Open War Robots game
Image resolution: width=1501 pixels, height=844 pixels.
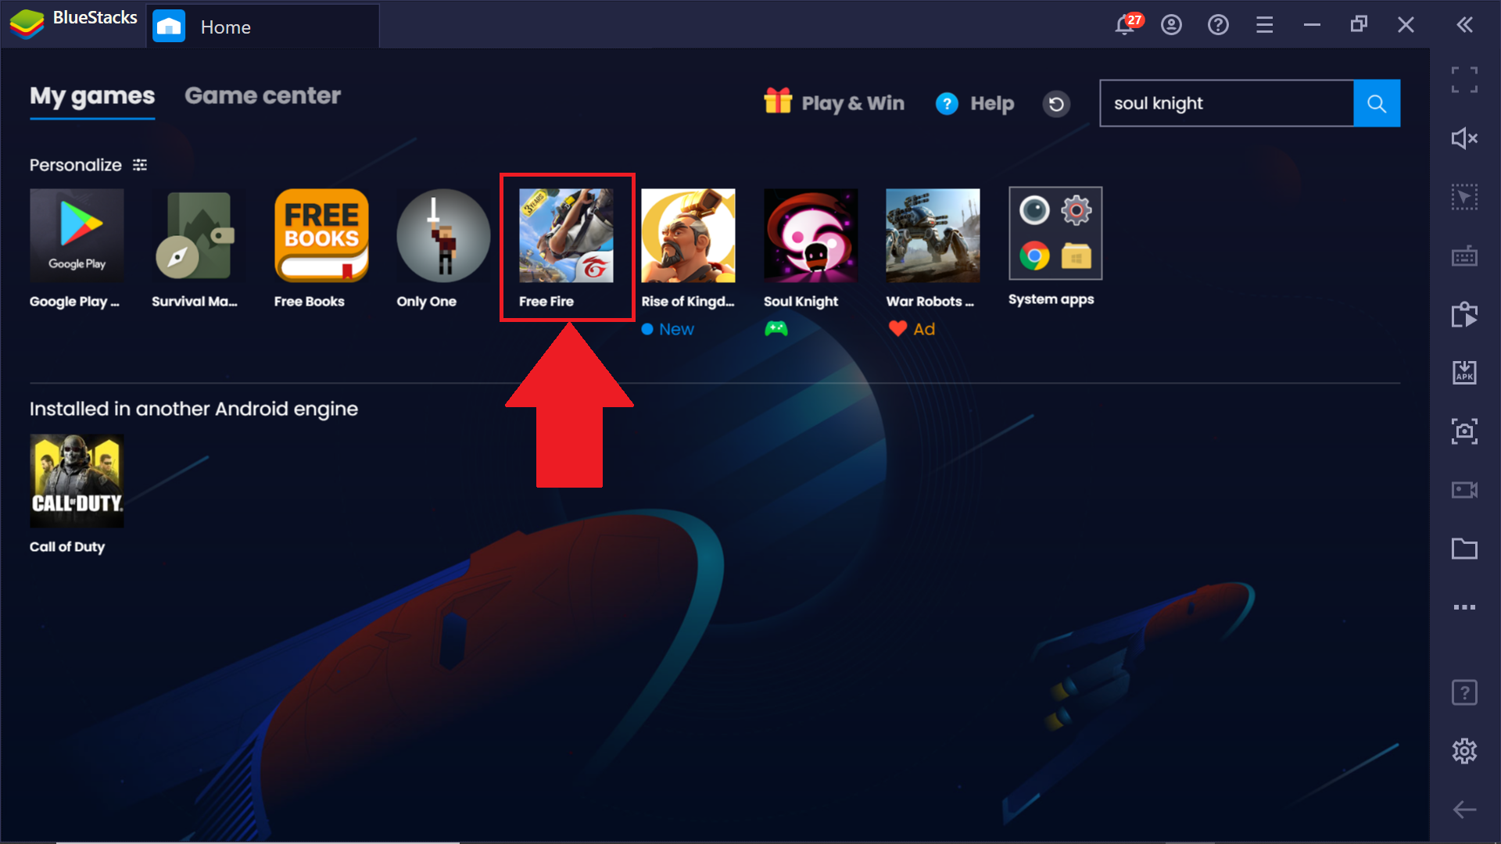tap(931, 234)
